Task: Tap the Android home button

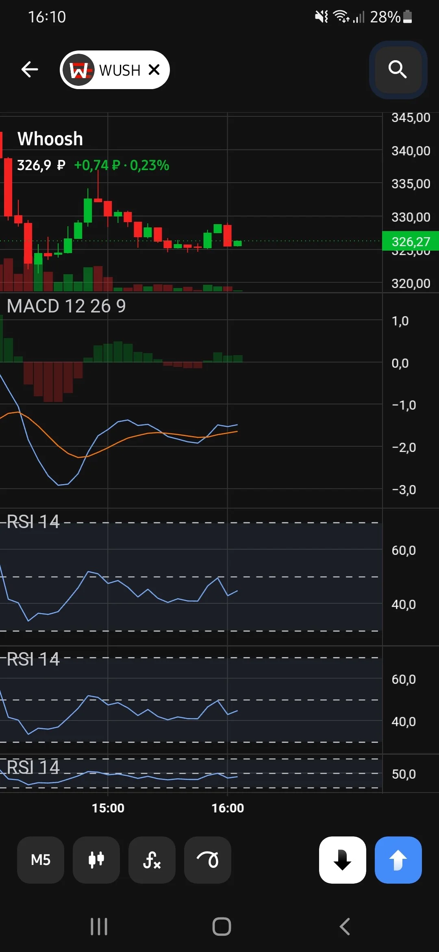Action: [x=222, y=927]
